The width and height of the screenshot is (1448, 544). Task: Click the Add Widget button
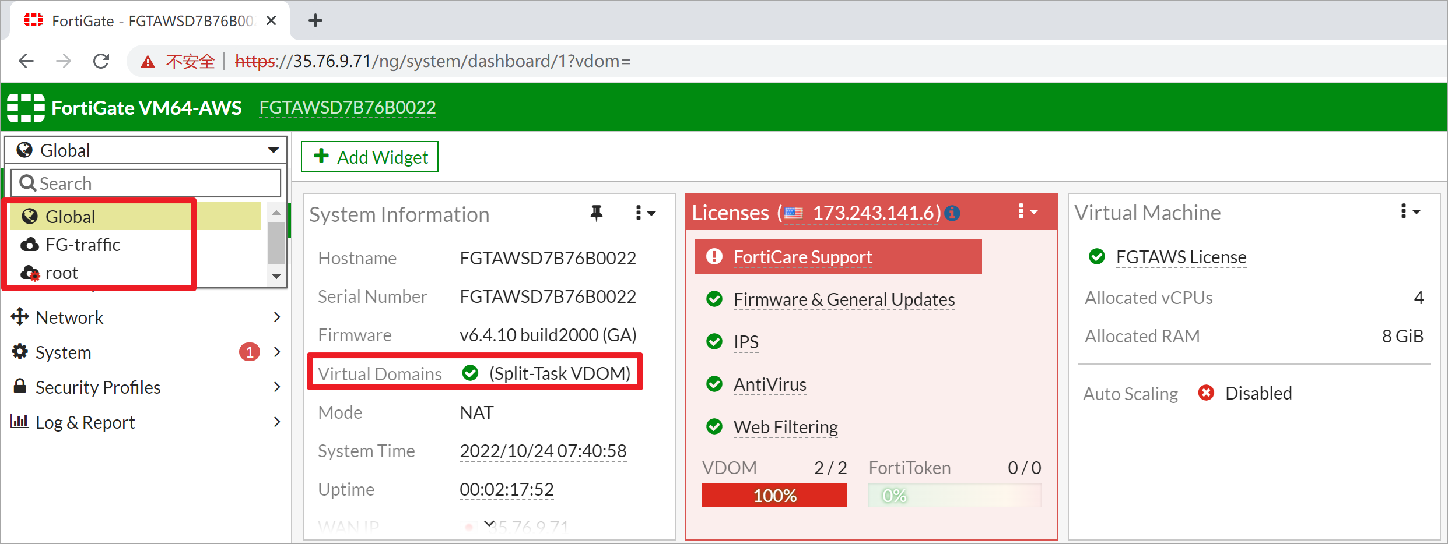(x=370, y=157)
